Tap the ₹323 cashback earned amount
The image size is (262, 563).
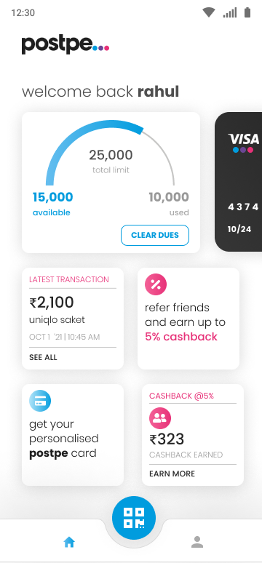click(x=167, y=439)
